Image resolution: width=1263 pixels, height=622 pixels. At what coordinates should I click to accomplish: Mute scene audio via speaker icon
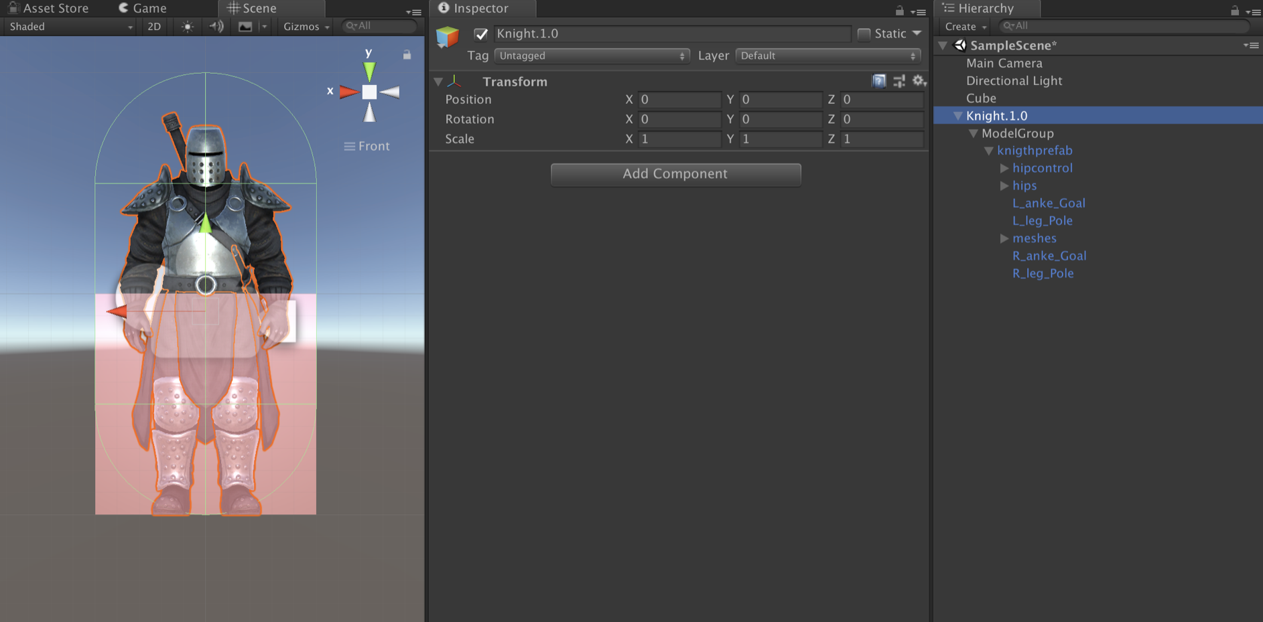[216, 27]
